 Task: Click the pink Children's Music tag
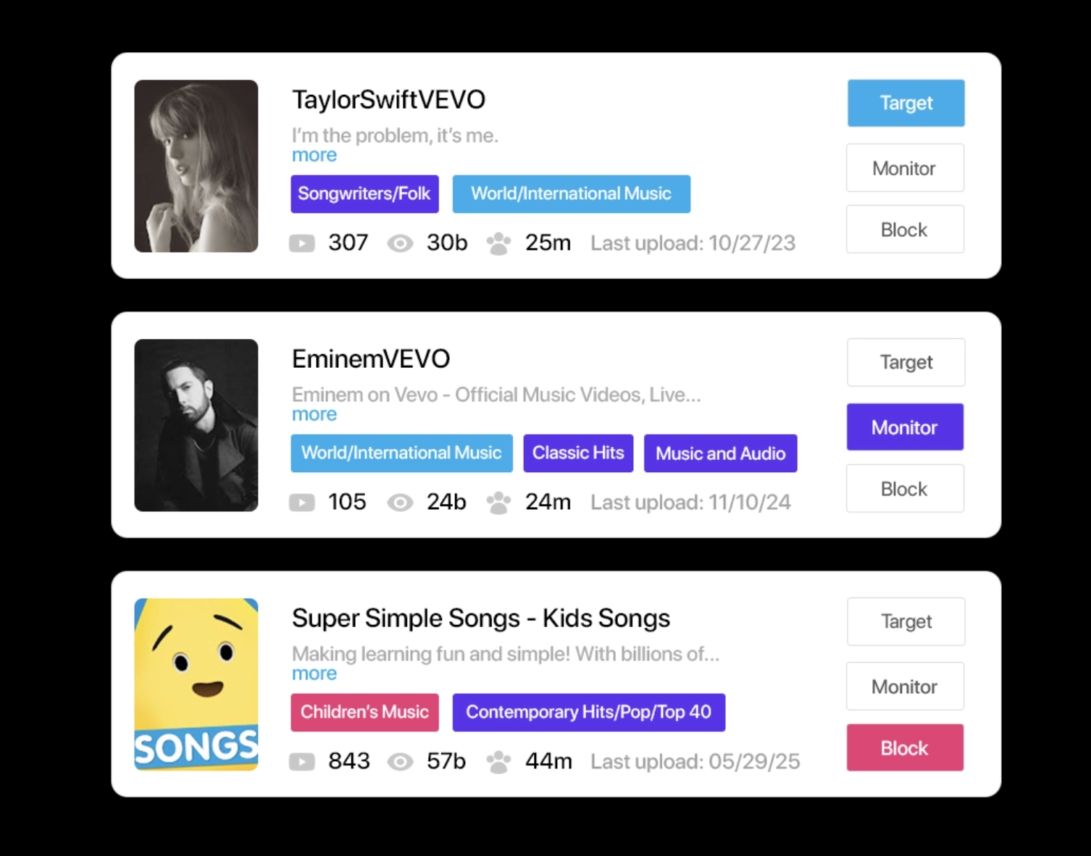click(364, 713)
